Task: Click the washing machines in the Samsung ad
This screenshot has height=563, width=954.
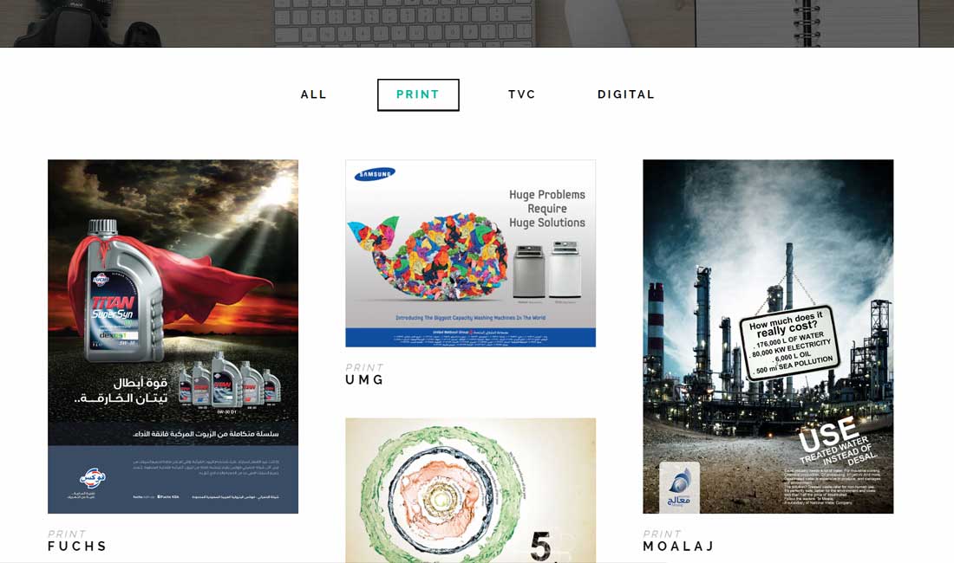Action: click(x=547, y=270)
